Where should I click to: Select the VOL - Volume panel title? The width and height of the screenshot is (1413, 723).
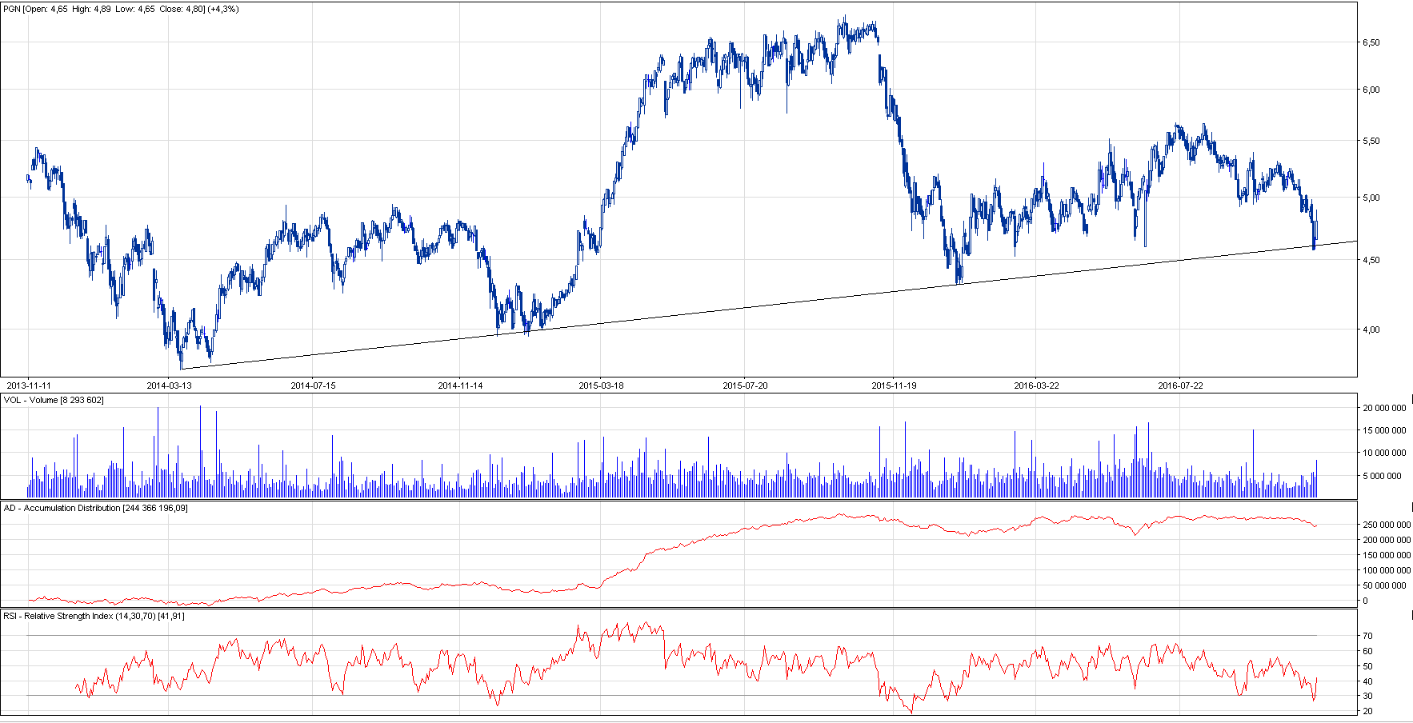(x=54, y=400)
